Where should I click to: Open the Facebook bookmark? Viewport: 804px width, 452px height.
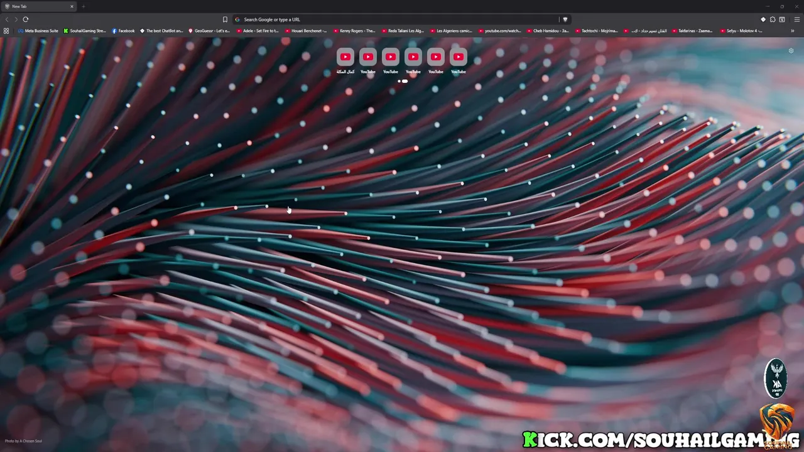(123, 31)
